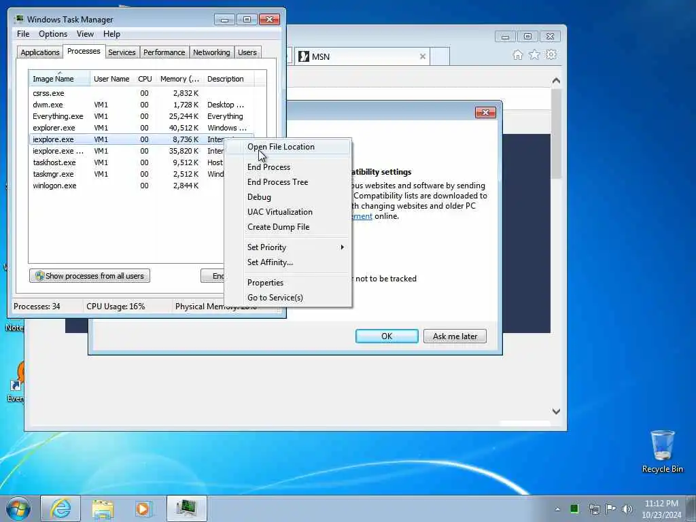This screenshot has height=522, width=696.
Task: Open Action Center flag tray icon
Action: pos(611,508)
